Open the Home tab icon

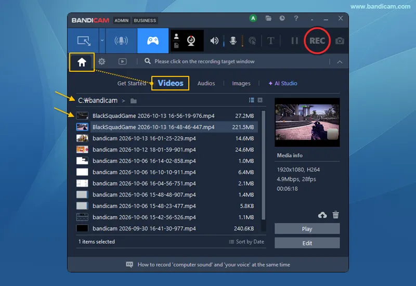click(x=82, y=62)
